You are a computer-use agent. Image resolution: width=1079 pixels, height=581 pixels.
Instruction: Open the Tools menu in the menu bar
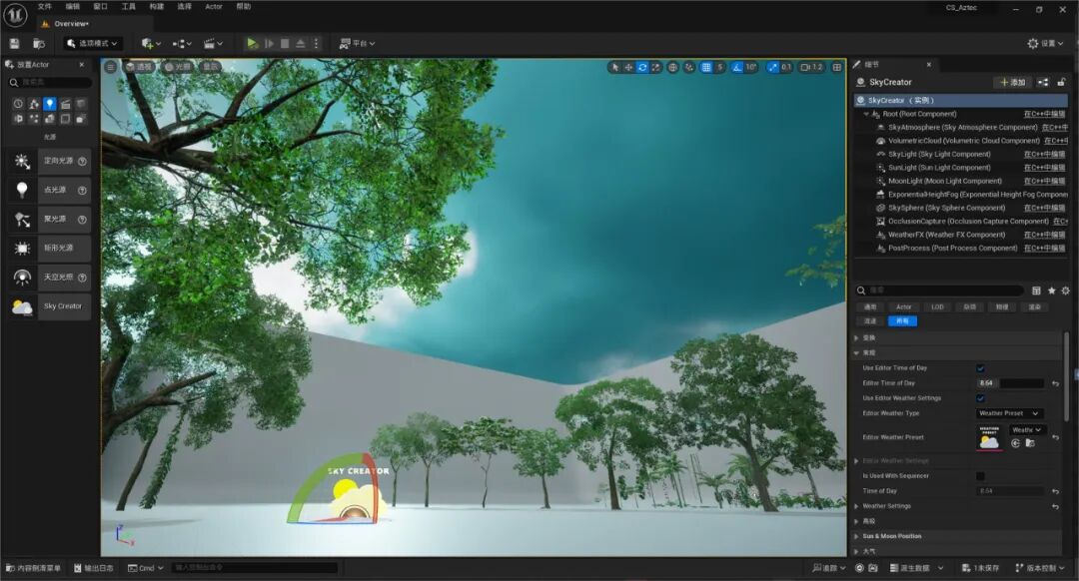tap(129, 6)
